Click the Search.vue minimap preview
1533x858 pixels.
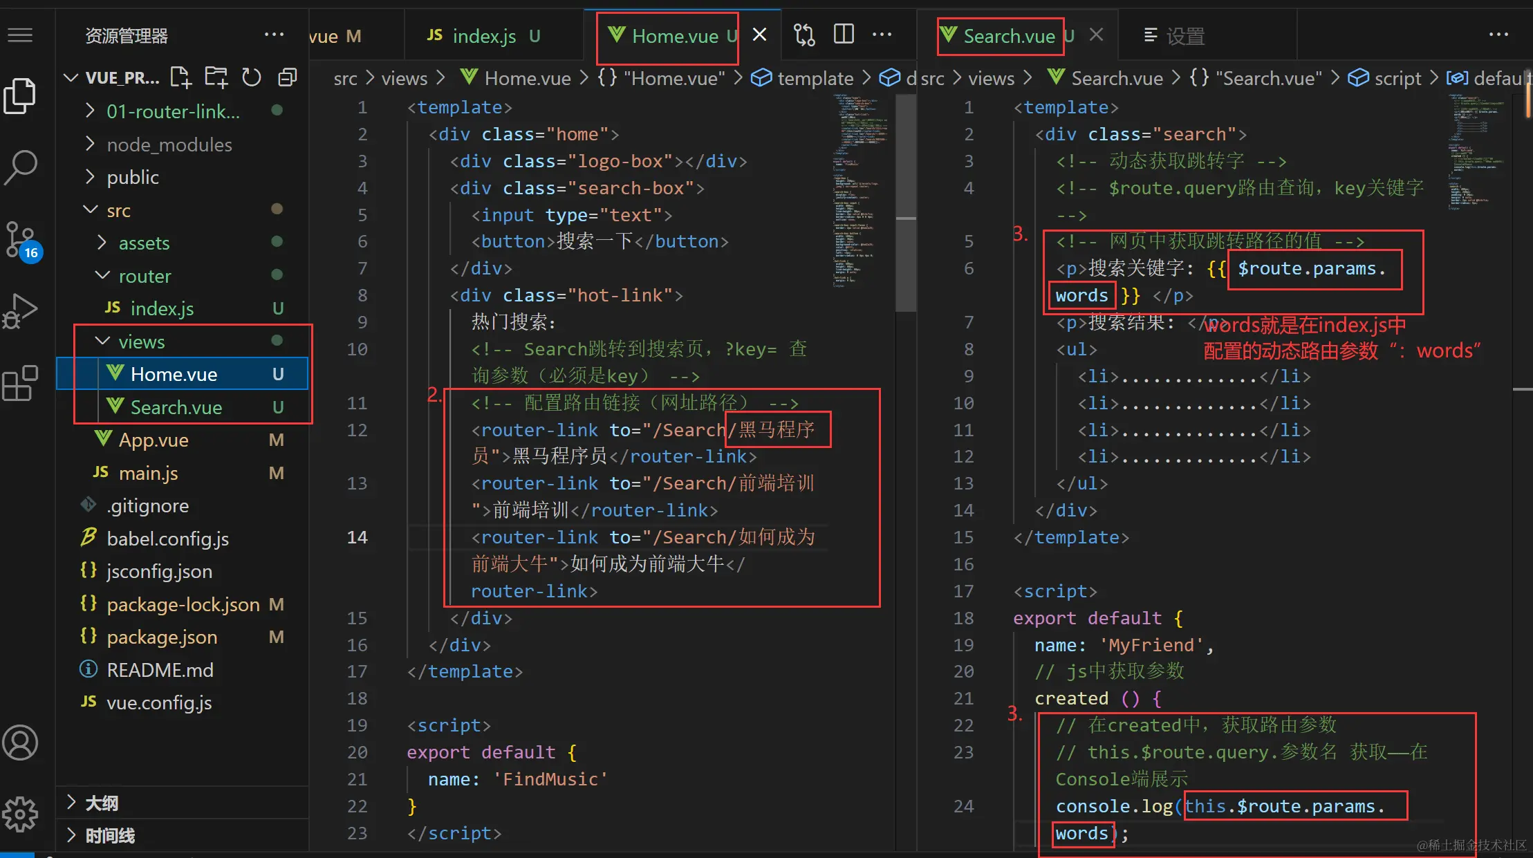pyautogui.click(x=1476, y=151)
